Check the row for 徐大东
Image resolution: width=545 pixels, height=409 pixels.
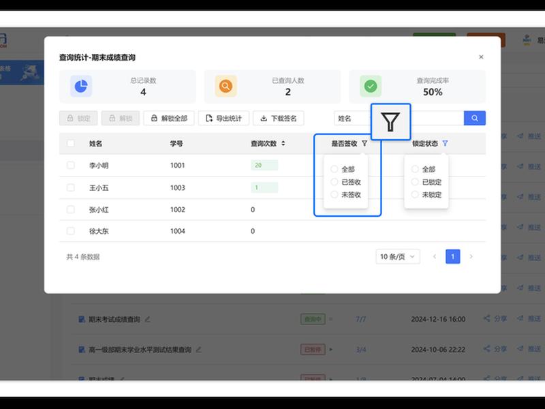(x=71, y=231)
